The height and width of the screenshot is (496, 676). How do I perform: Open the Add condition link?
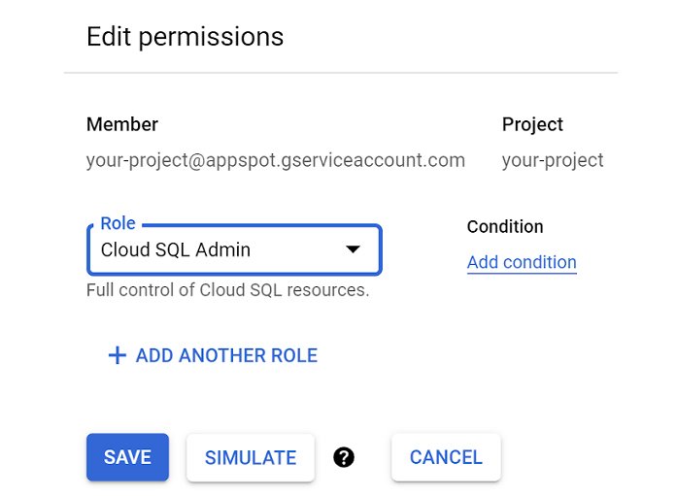tap(522, 262)
